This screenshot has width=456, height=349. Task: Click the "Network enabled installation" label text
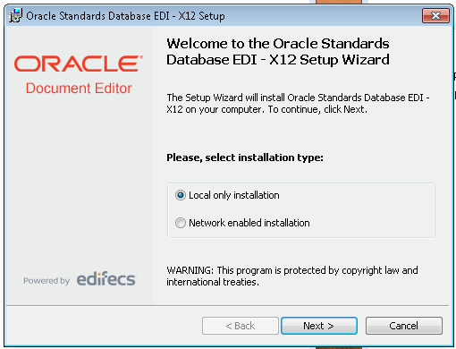point(249,223)
